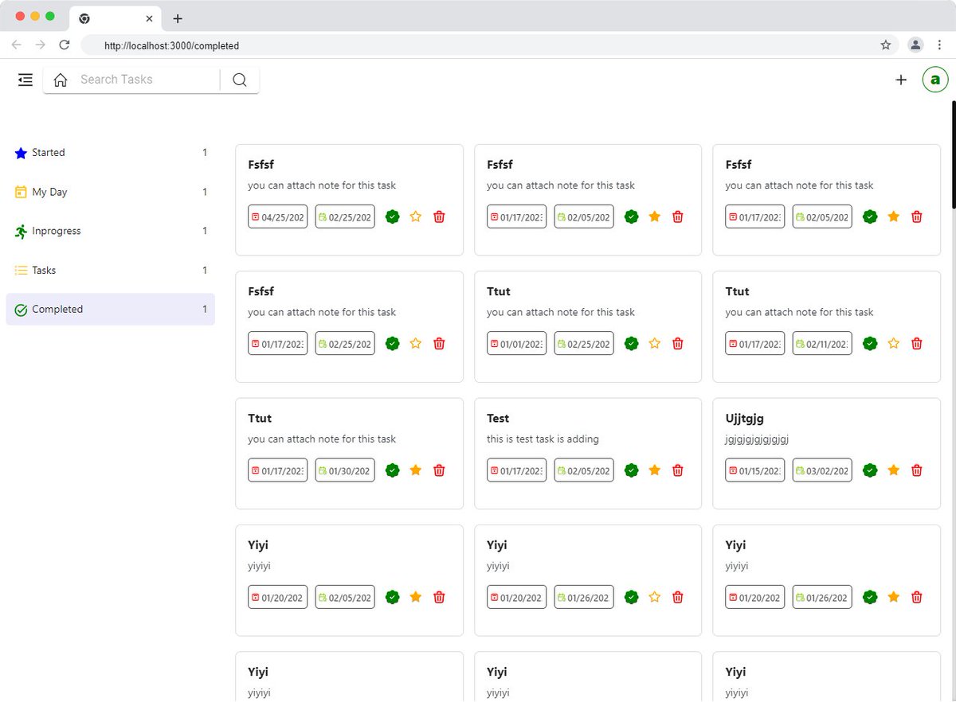Delete the Ttut task due 02/11
The width and height of the screenshot is (956, 702).
pos(917,344)
